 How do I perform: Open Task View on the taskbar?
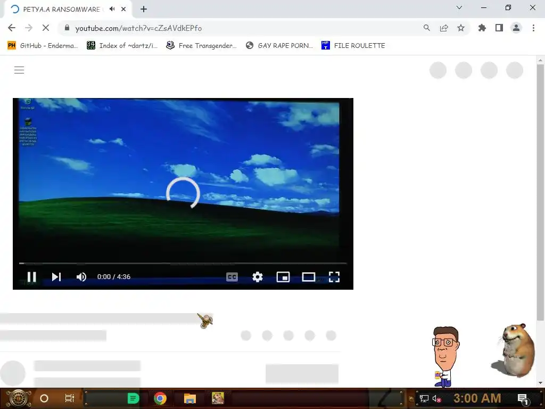(x=70, y=398)
